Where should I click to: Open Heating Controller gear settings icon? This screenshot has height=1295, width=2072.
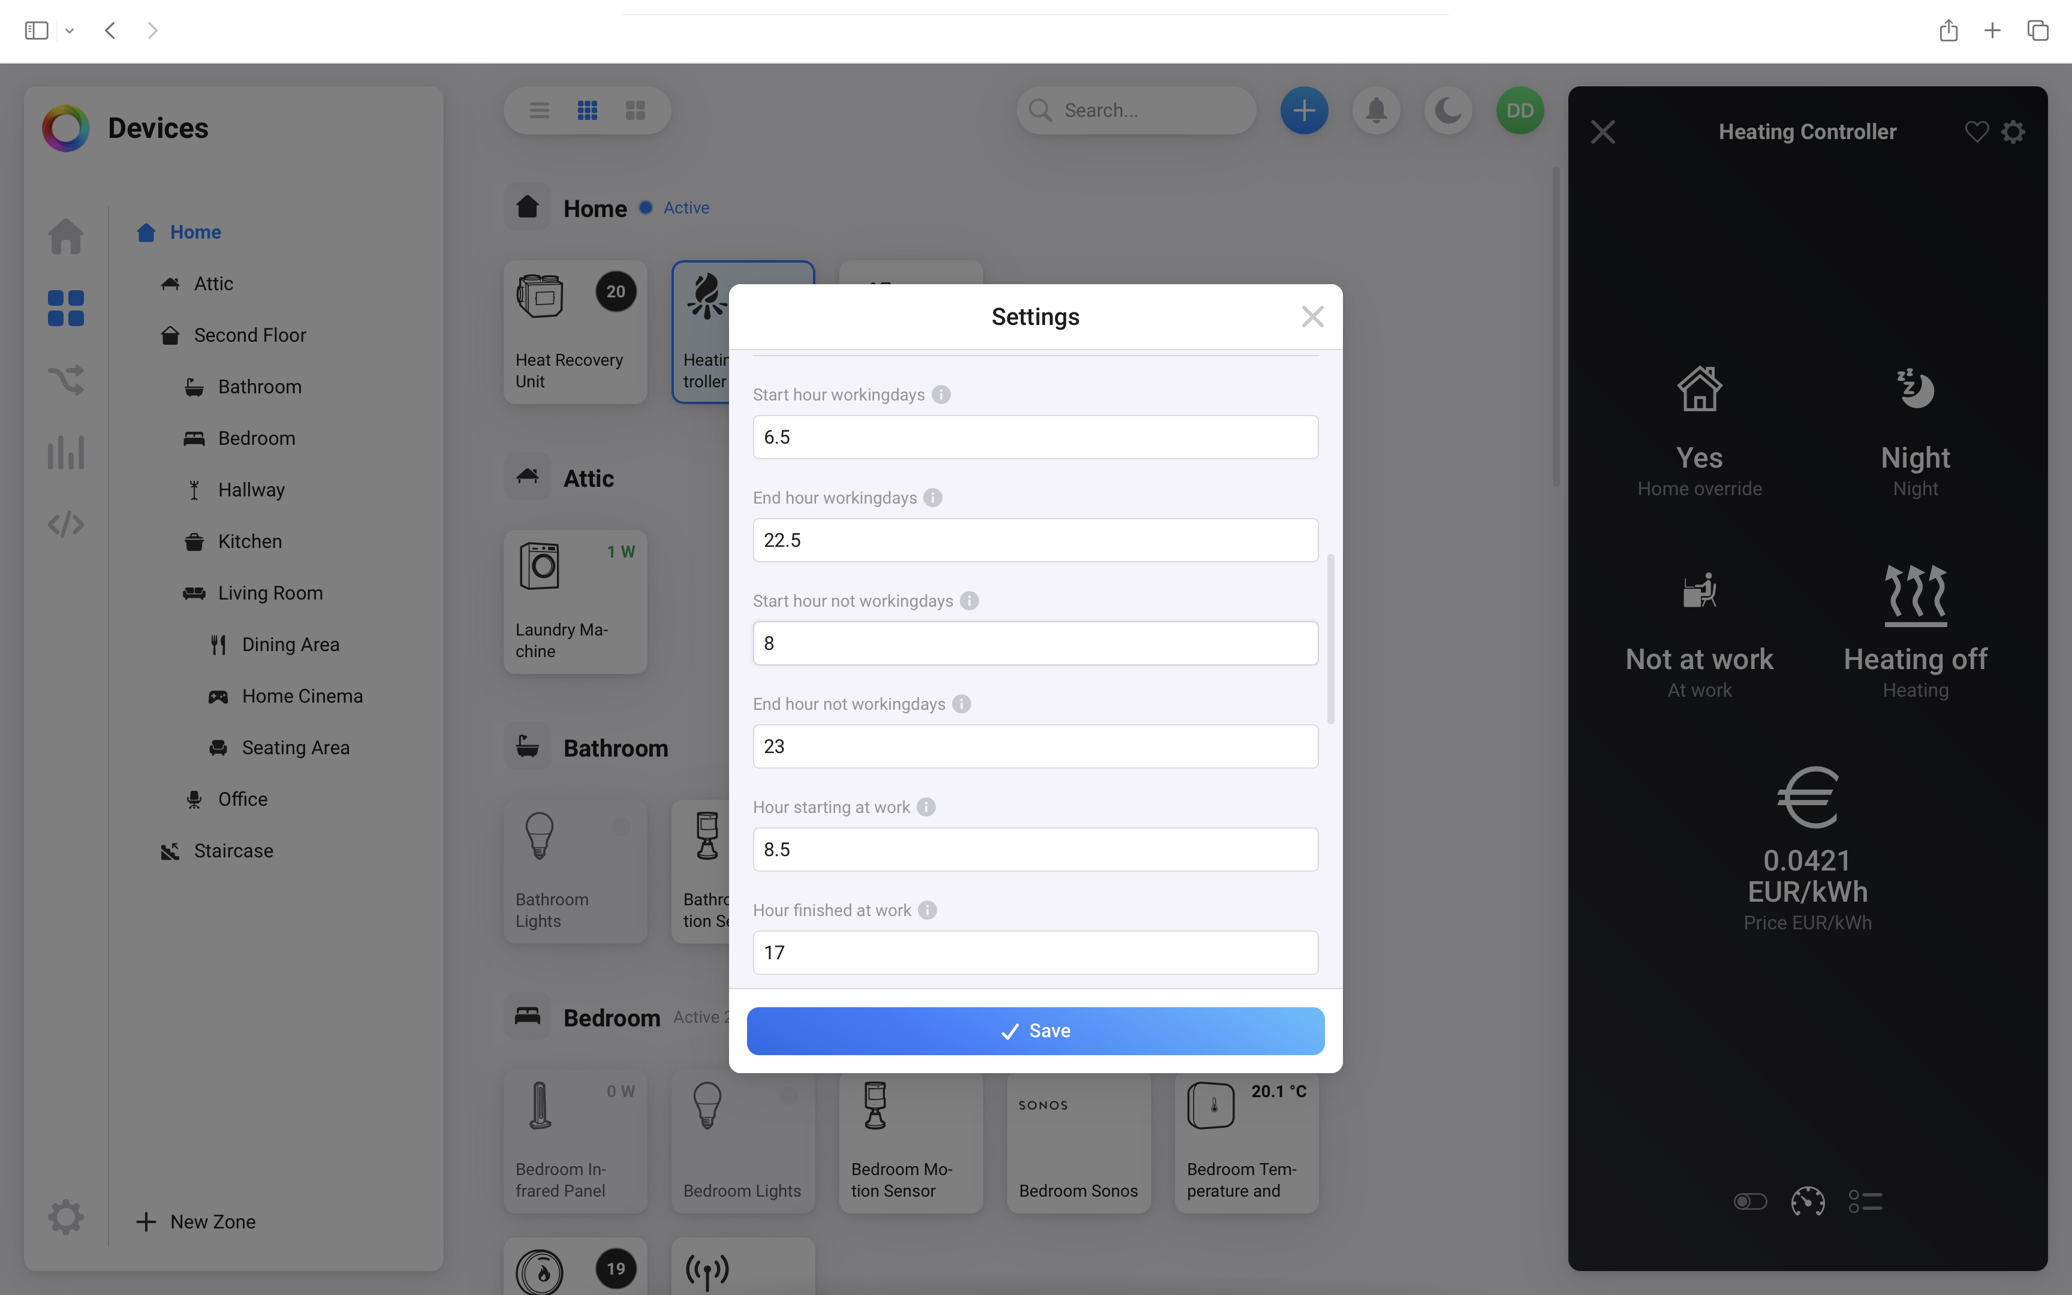(x=2013, y=132)
